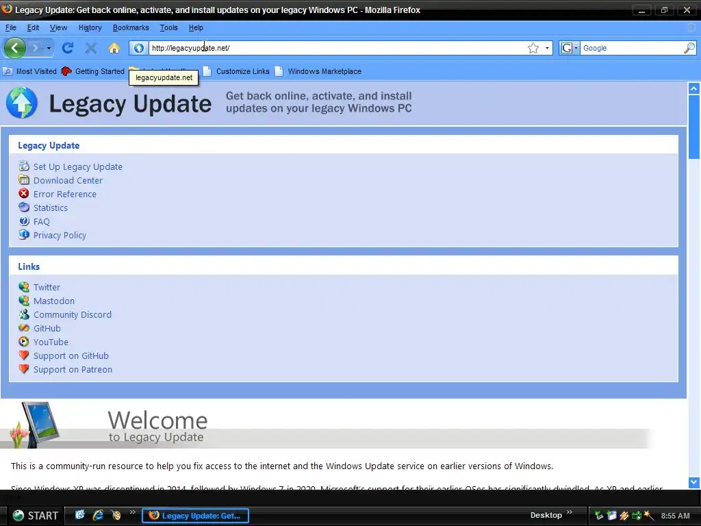Screen dimensions: 701x526
Task: Open the Edit menu
Action: click(33, 27)
